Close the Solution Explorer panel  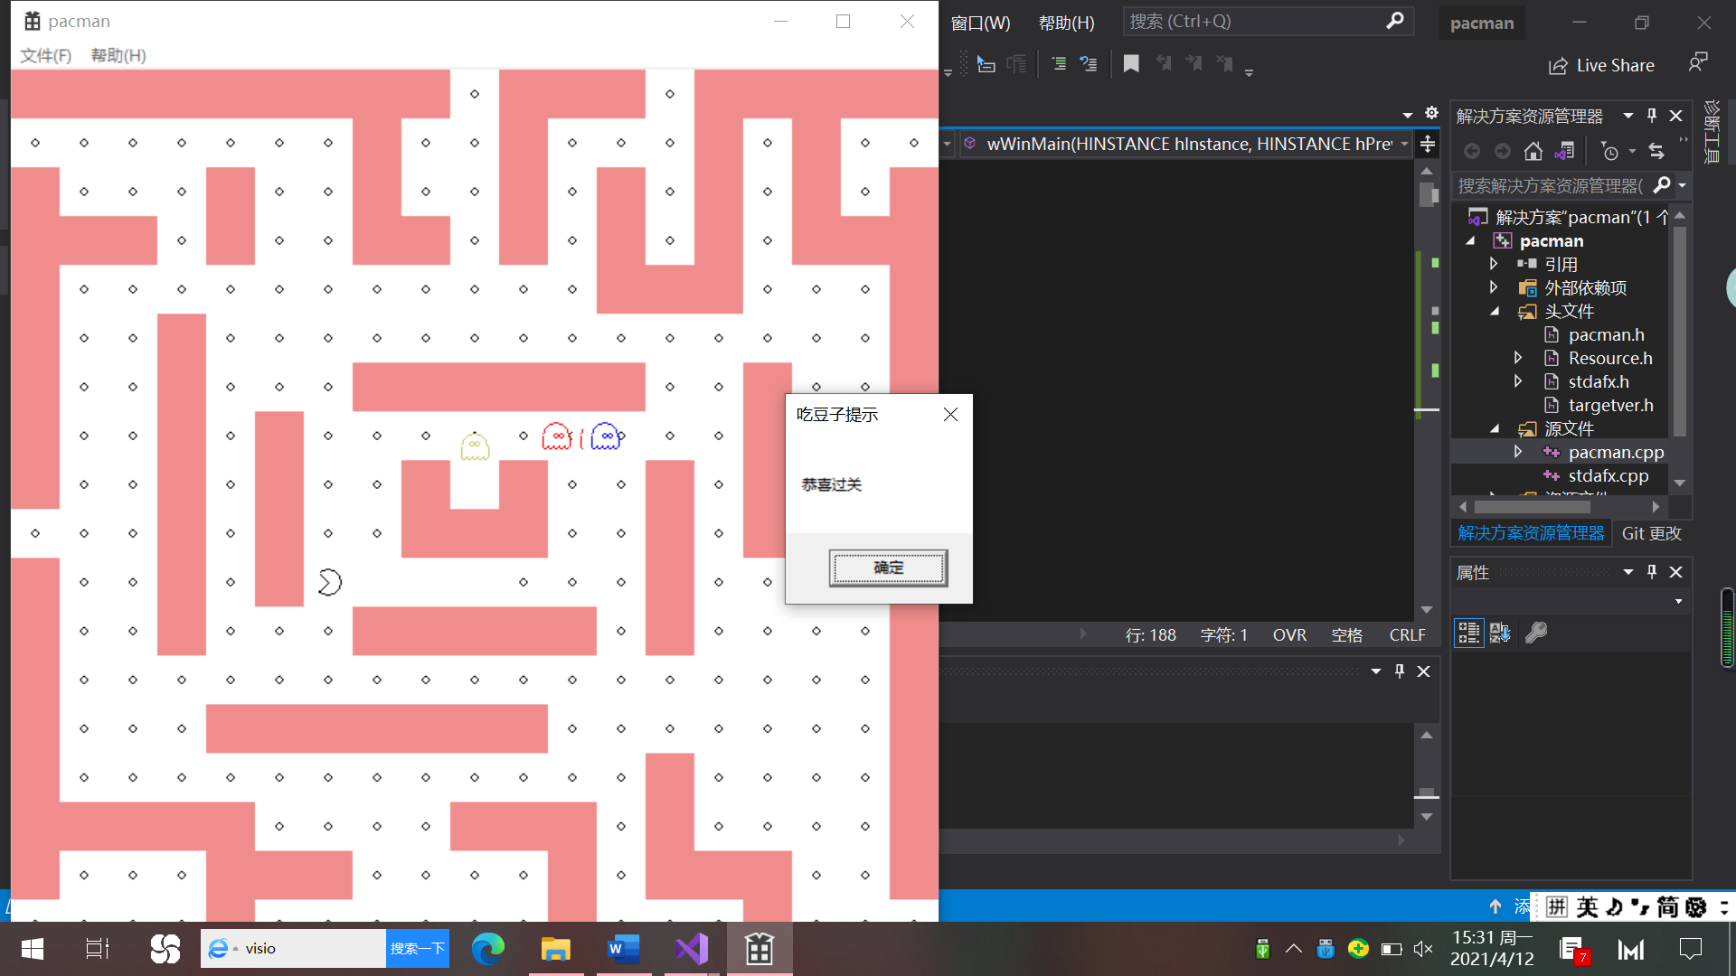click(x=1676, y=116)
